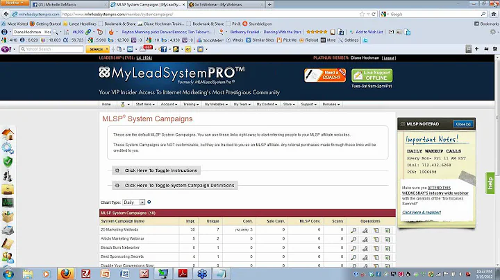Screen dimensions: 500x280
Task: Click the Logout link
Action: coord(389,58)
